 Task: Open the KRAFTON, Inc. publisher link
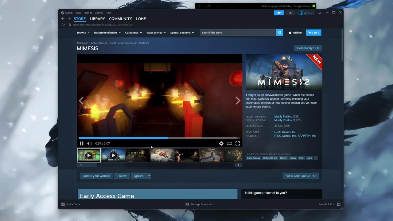coord(307,136)
